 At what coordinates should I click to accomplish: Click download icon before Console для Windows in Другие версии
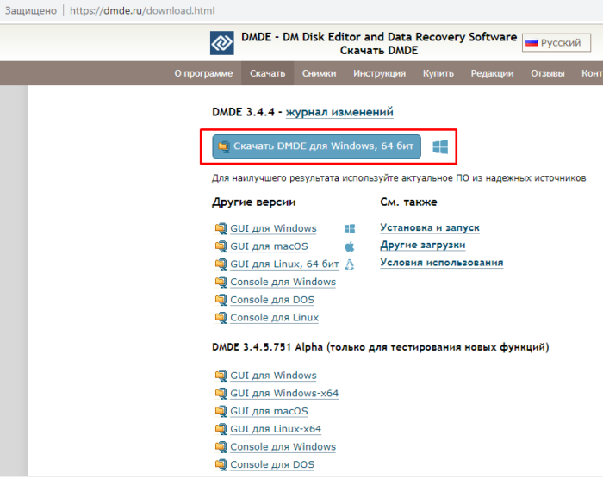pos(221,282)
